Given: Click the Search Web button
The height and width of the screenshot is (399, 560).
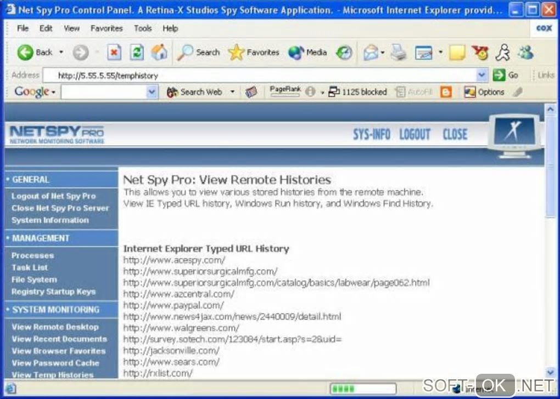Looking at the screenshot, I should (195, 92).
